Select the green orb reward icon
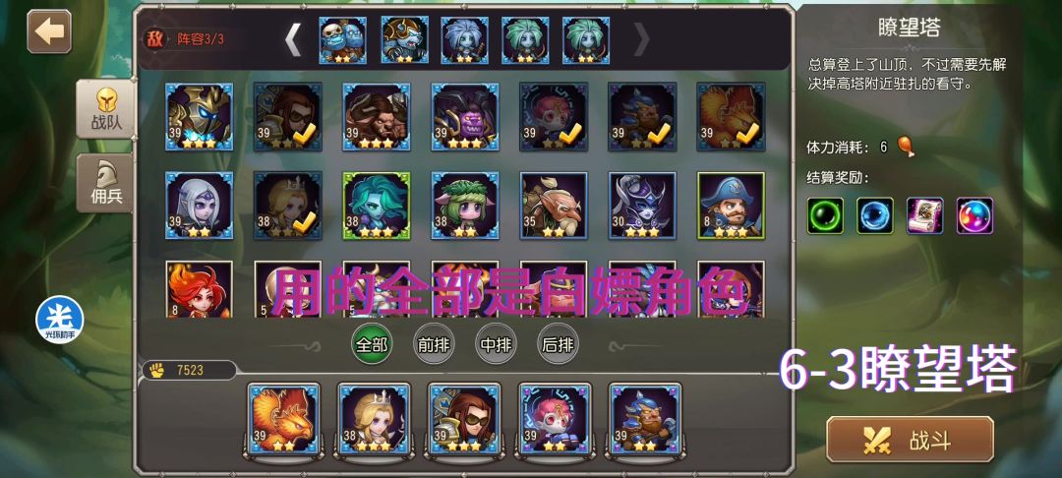The height and width of the screenshot is (478, 1062). (825, 216)
